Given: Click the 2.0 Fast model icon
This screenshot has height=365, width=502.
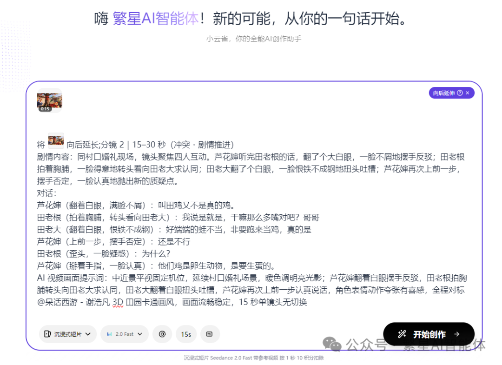Looking at the screenshot, I should coord(110,334).
